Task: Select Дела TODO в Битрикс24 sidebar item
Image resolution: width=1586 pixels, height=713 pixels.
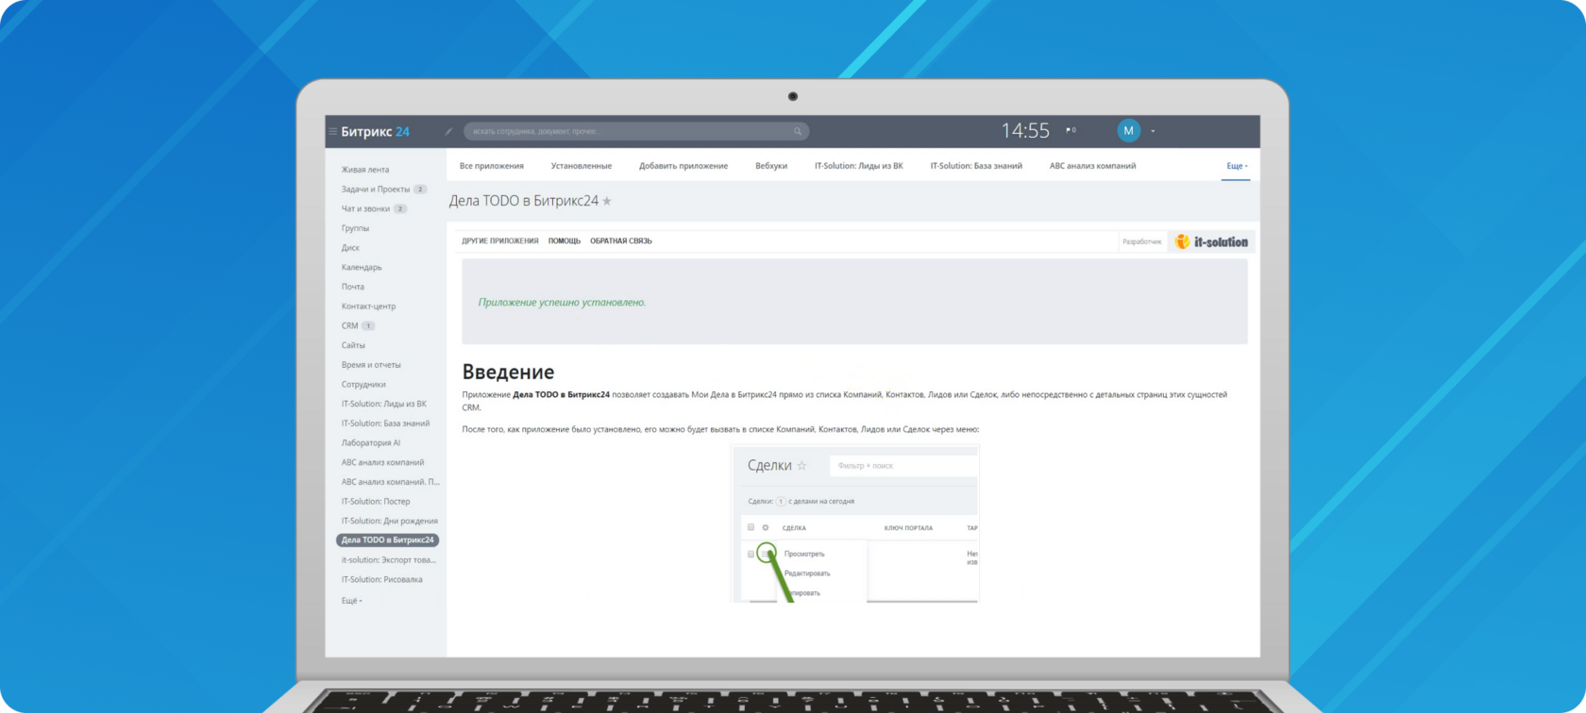Action: tap(388, 540)
